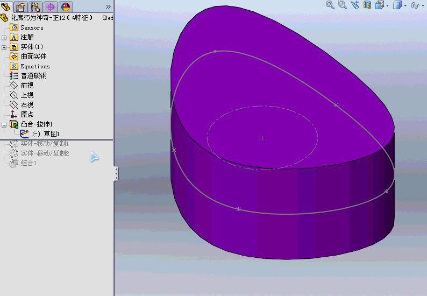Image resolution: width=427 pixels, height=296 pixels.
Task: Select the Sensors folder
Action: pos(32,27)
